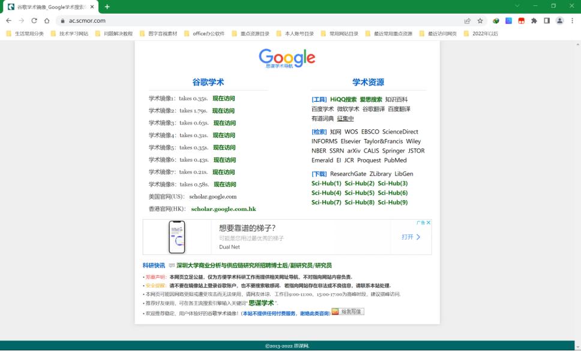This screenshot has width=581, height=351.
Task: Open the 最近访问网页 bookmark folder
Action: [438, 34]
